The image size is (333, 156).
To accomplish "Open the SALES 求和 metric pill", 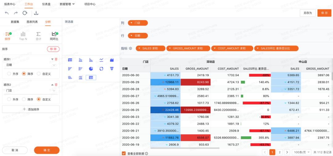I will pos(150,48).
